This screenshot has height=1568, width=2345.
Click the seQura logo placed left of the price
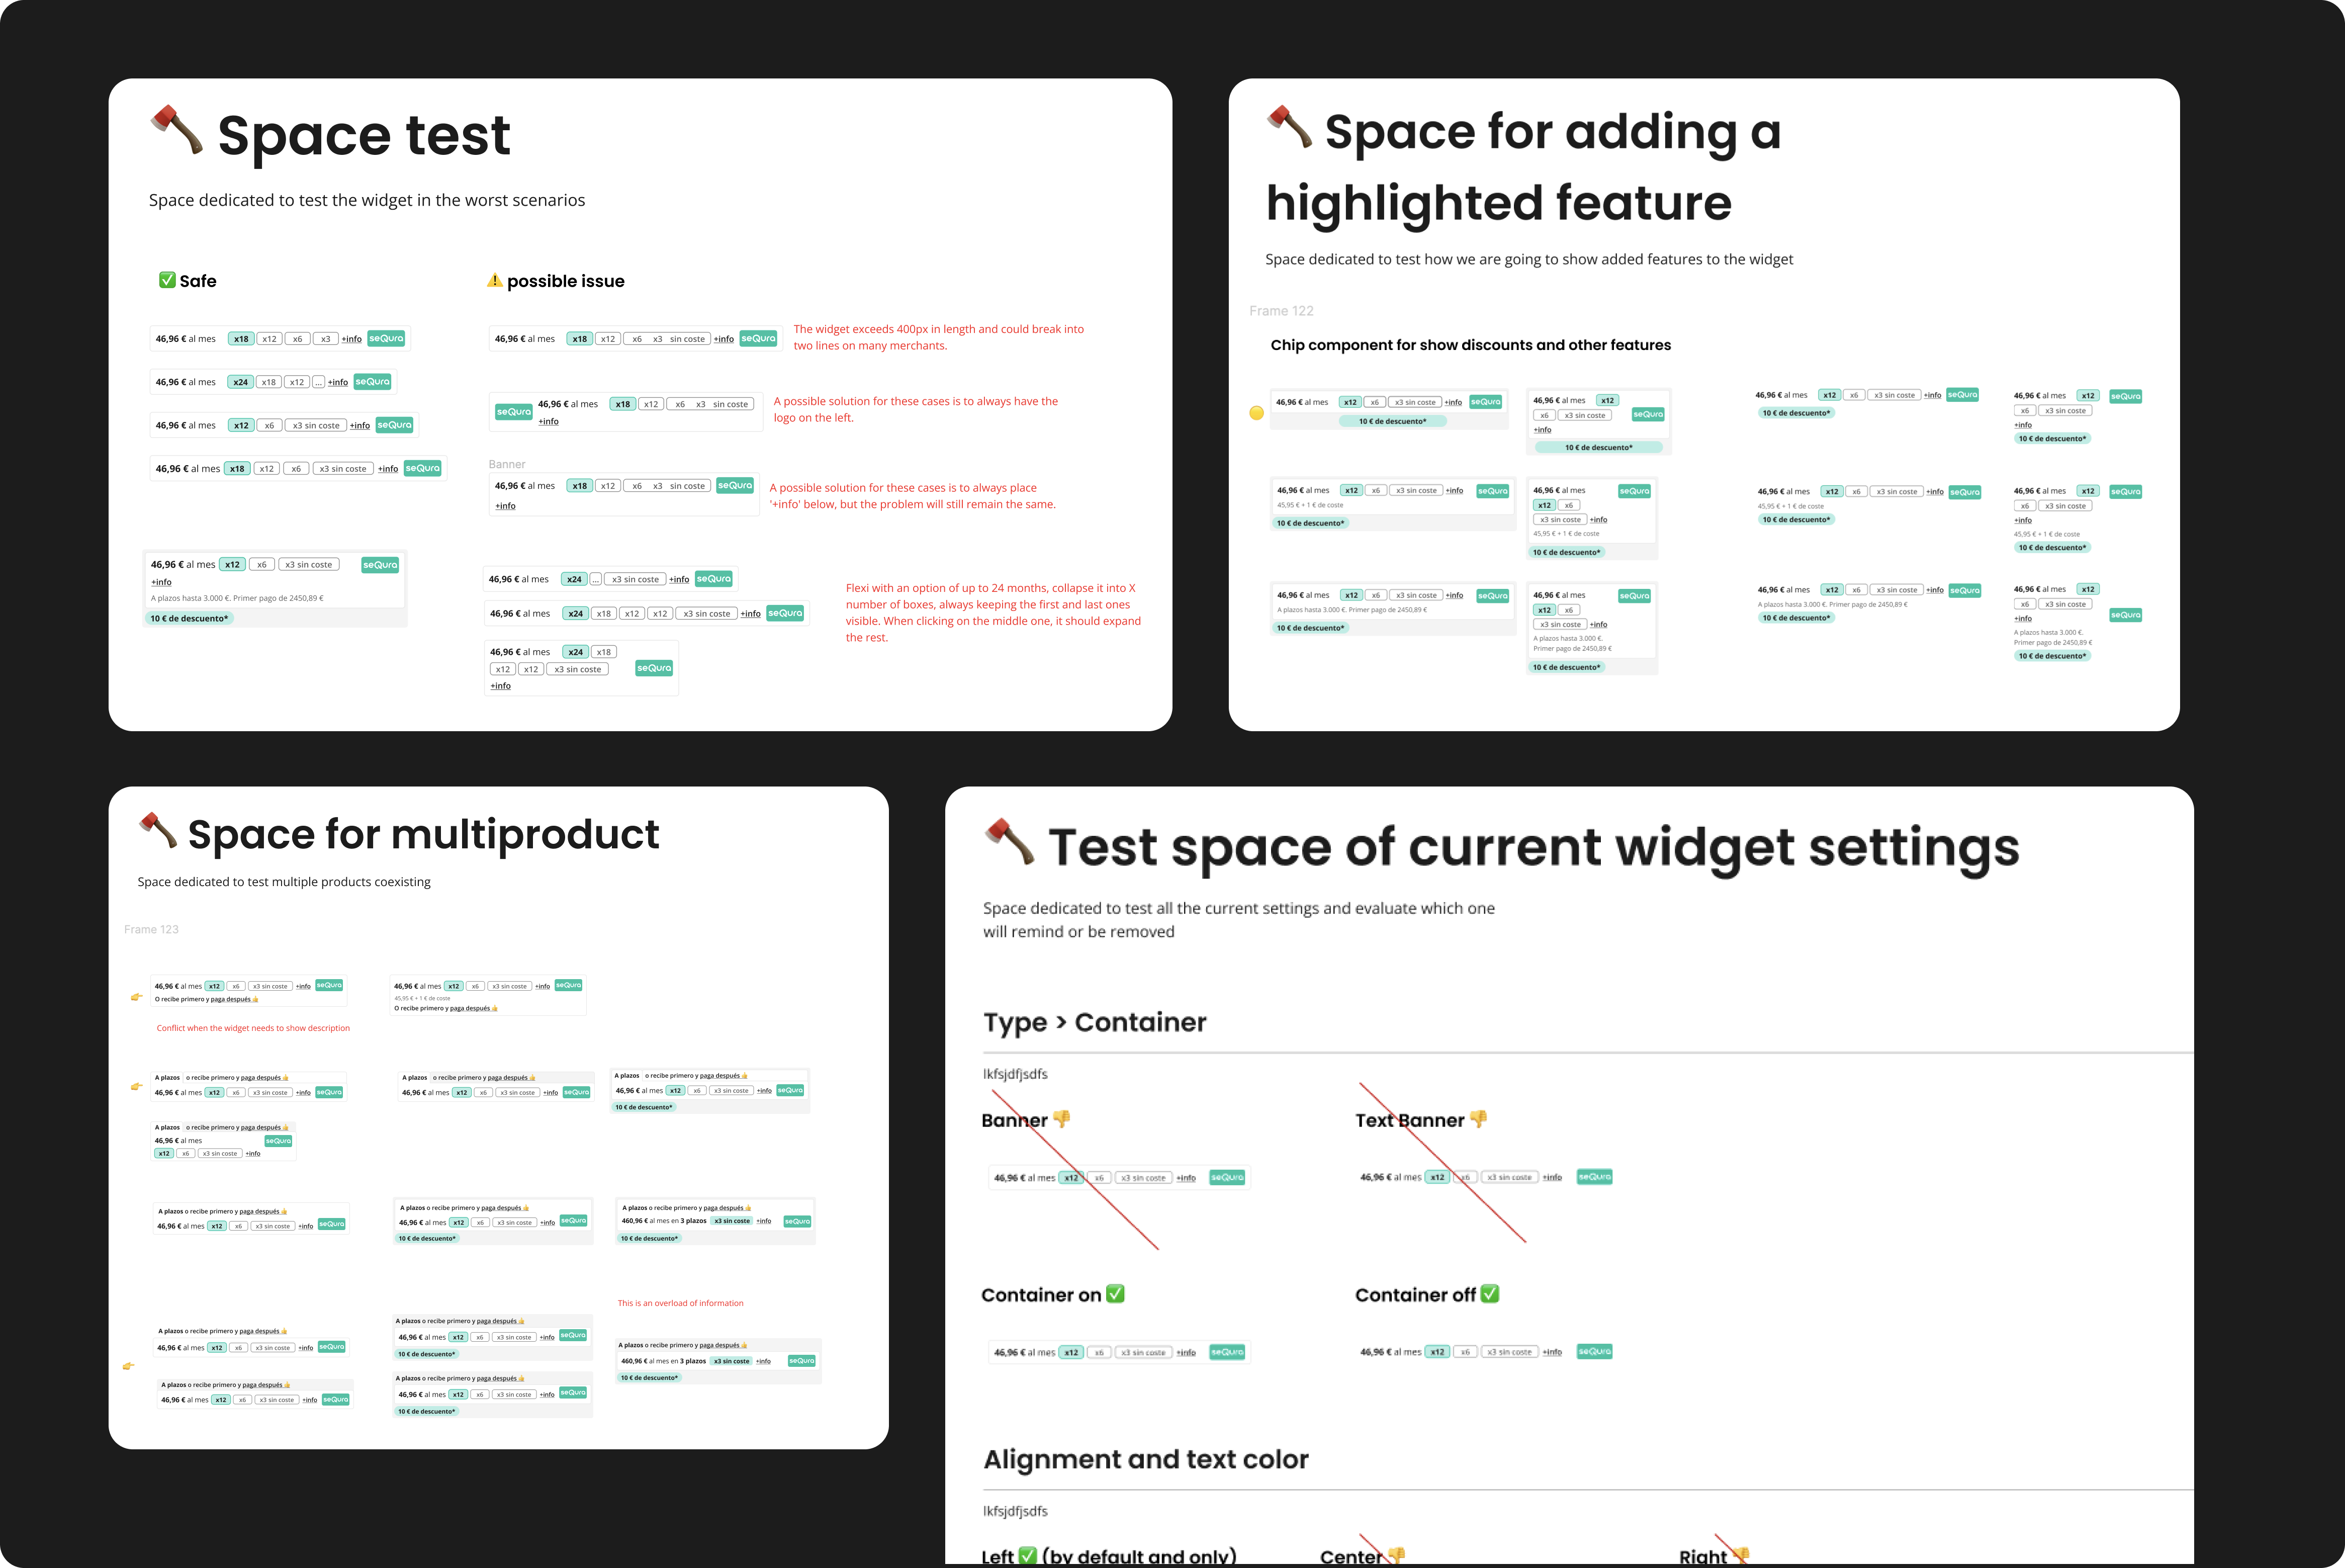[514, 412]
